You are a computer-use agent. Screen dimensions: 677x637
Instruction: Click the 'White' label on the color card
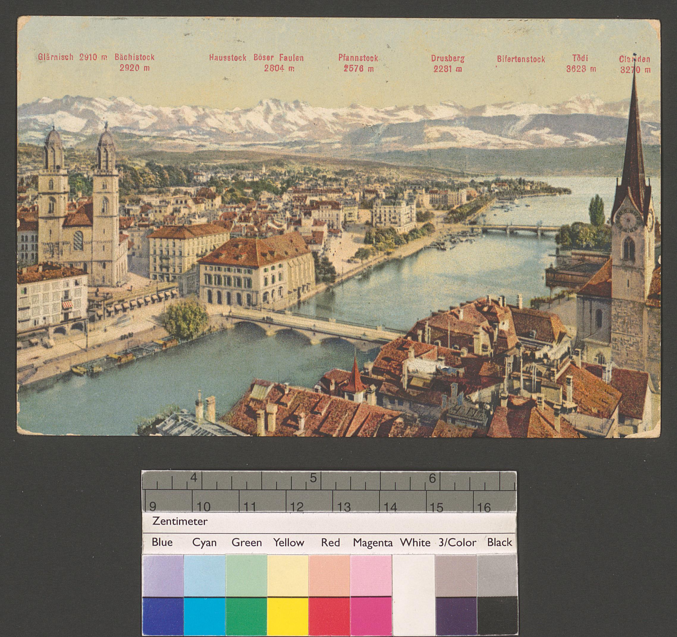(415, 542)
